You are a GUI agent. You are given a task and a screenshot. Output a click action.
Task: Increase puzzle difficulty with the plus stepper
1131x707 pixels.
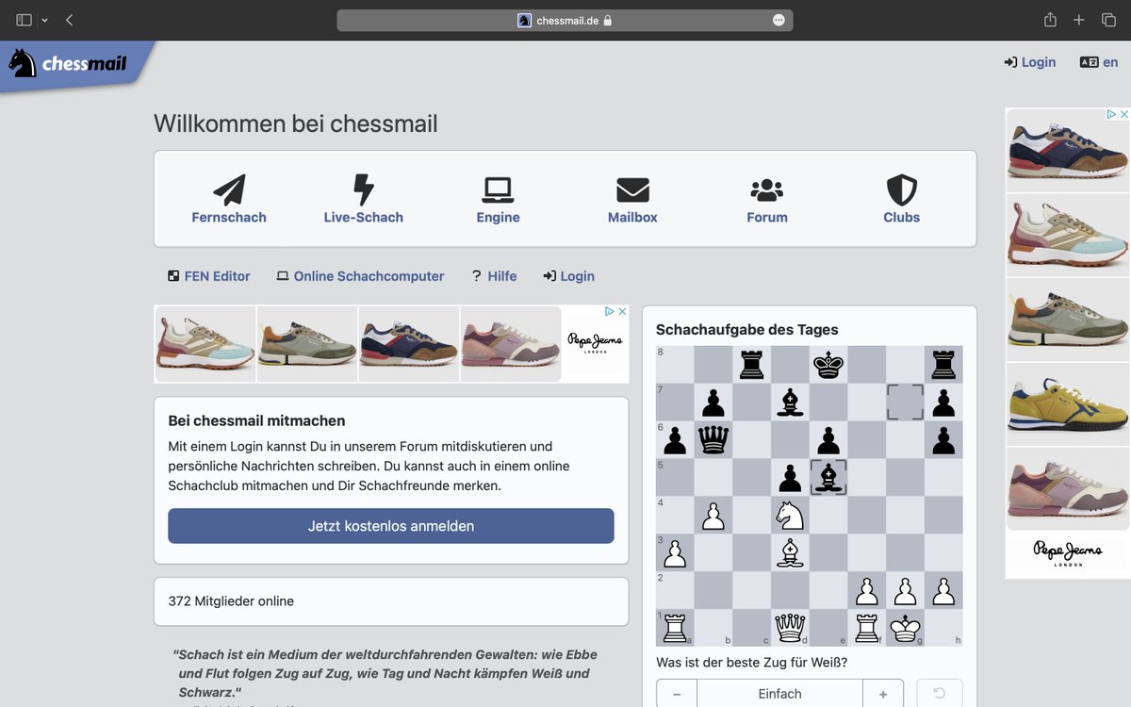883,692
